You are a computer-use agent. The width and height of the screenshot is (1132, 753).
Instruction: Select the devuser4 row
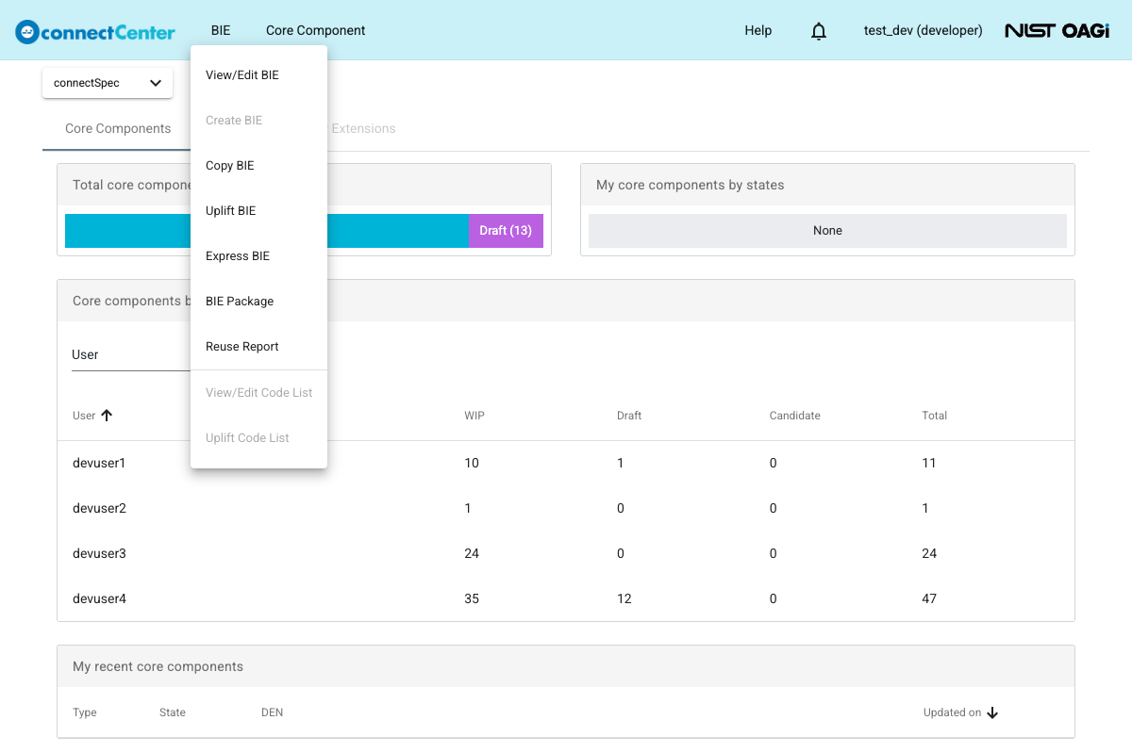pyautogui.click(x=566, y=598)
